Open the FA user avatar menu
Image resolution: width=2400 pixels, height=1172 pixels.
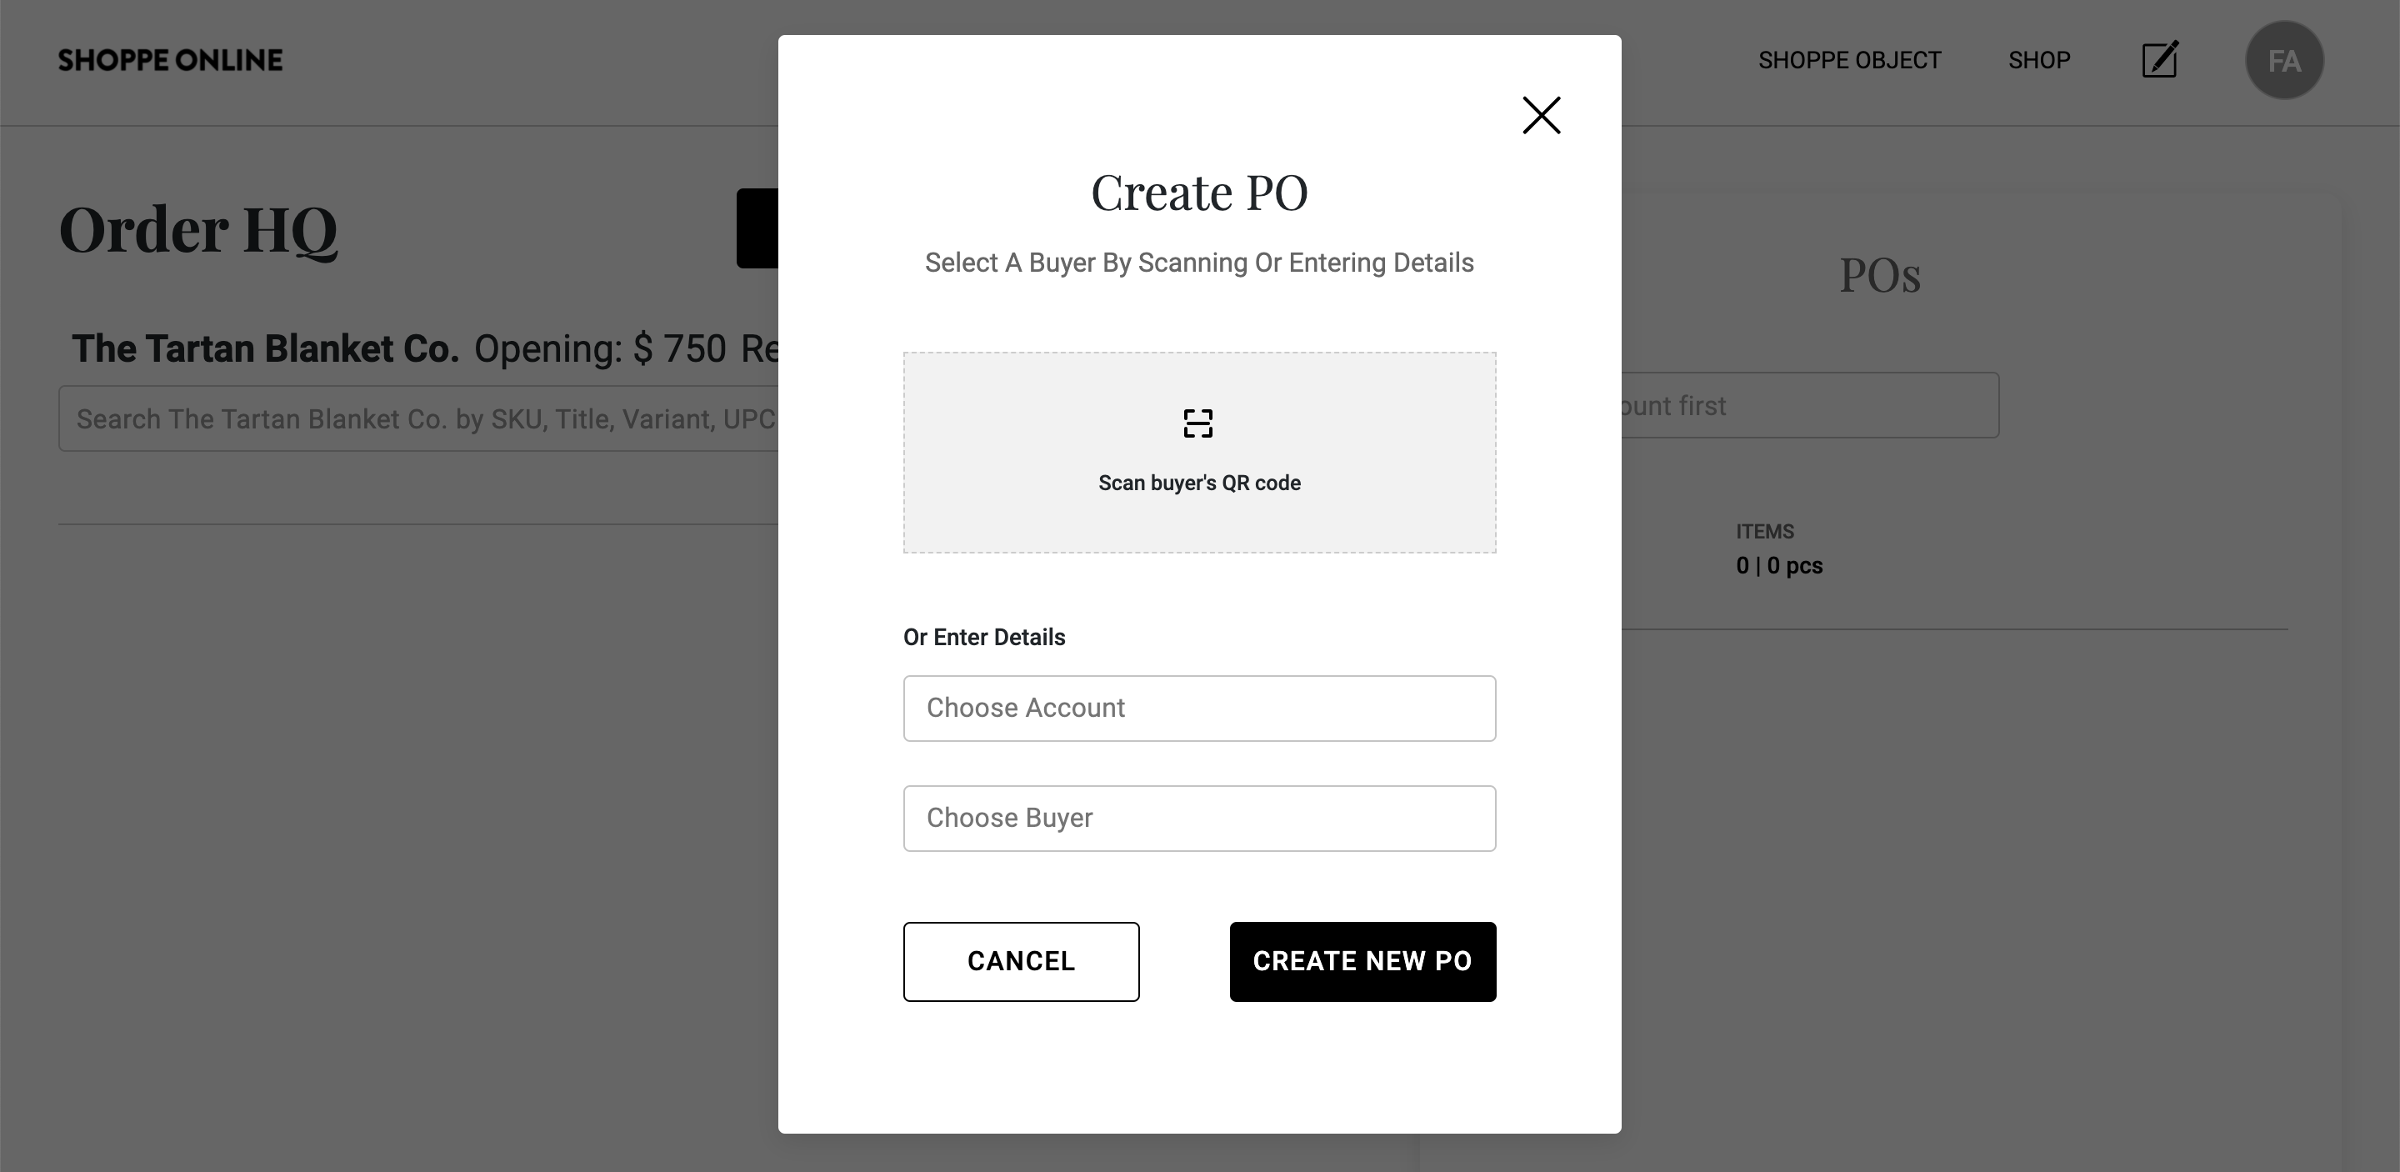click(x=2283, y=61)
